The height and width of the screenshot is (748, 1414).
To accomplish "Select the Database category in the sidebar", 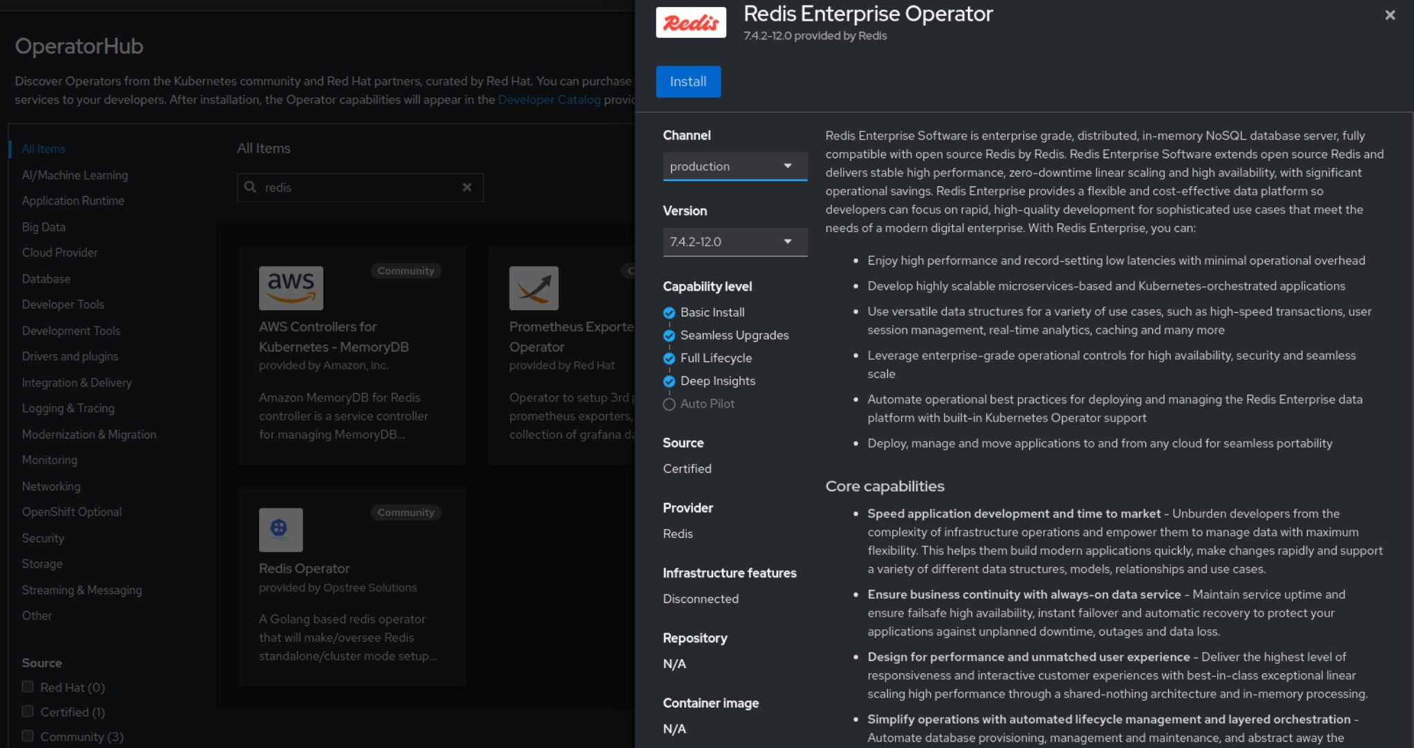I will (x=46, y=278).
